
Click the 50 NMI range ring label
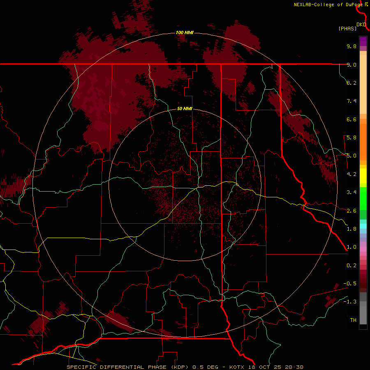pyautogui.click(x=185, y=109)
